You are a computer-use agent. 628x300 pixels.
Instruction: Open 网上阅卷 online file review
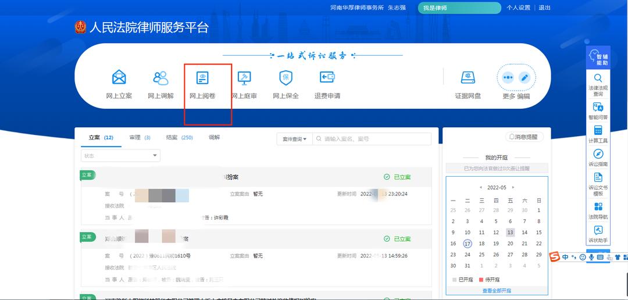coord(202,77)
